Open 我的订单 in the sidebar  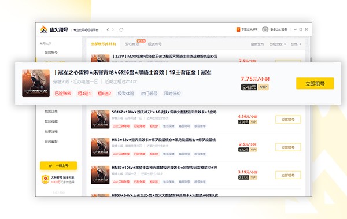click(x=51, y=112)
